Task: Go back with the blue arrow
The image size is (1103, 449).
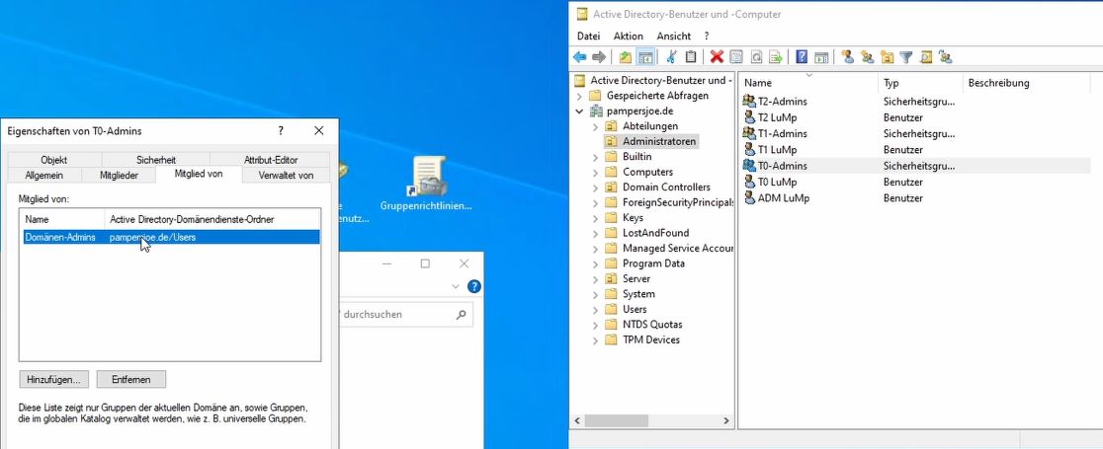Action: [579, 57]
